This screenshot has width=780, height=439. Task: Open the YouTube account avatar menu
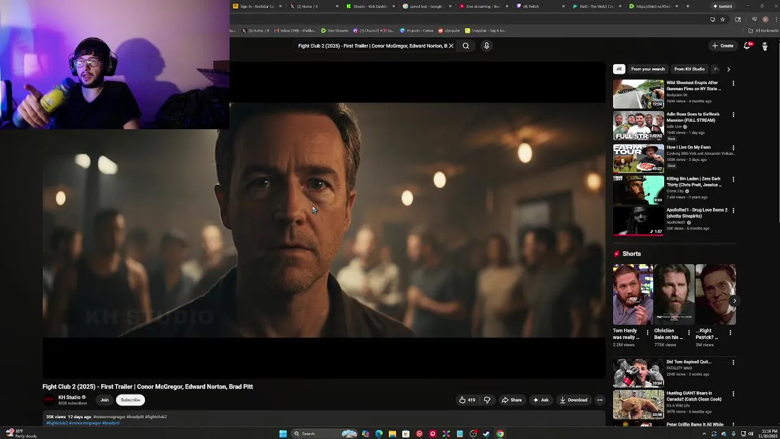pos(765,46)
